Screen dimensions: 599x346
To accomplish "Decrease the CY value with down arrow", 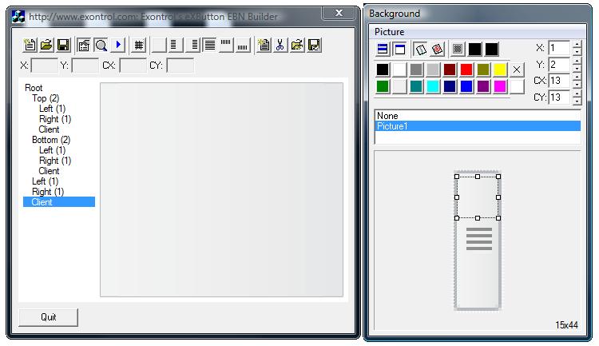I will [577, 101].
